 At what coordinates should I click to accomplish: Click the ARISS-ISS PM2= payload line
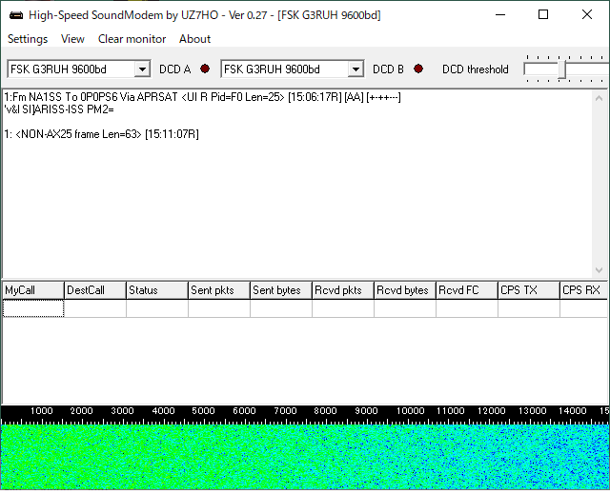[59, 109]
